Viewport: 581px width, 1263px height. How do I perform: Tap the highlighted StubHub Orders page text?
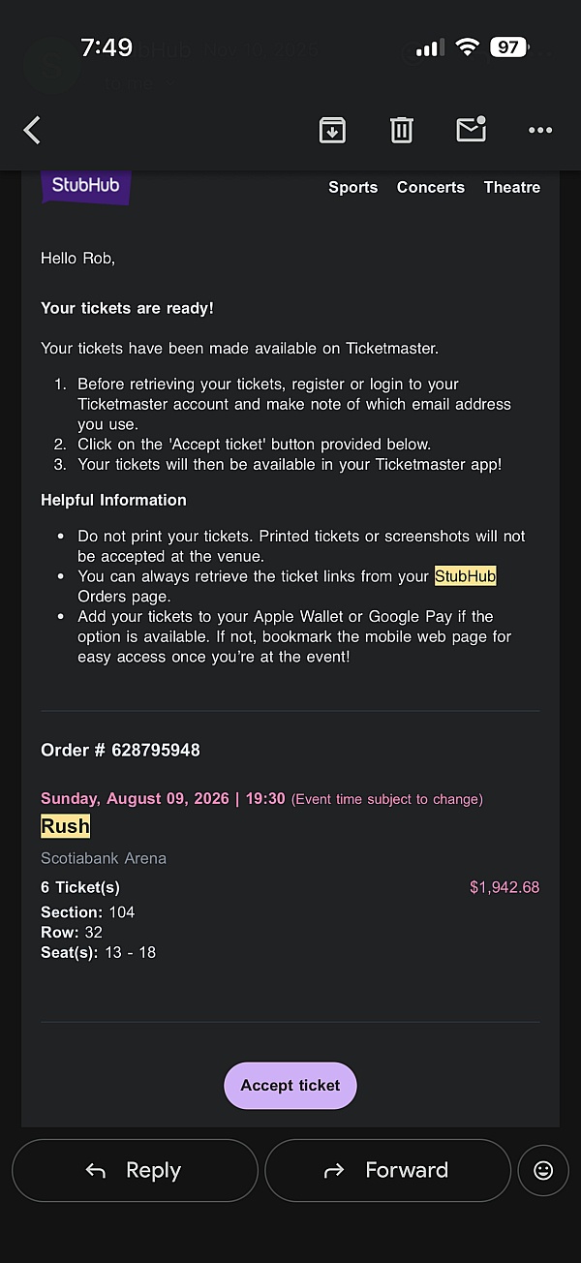(x=465, y=576)
